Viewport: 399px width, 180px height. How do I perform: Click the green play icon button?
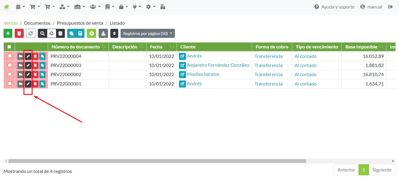pos(92,33)
